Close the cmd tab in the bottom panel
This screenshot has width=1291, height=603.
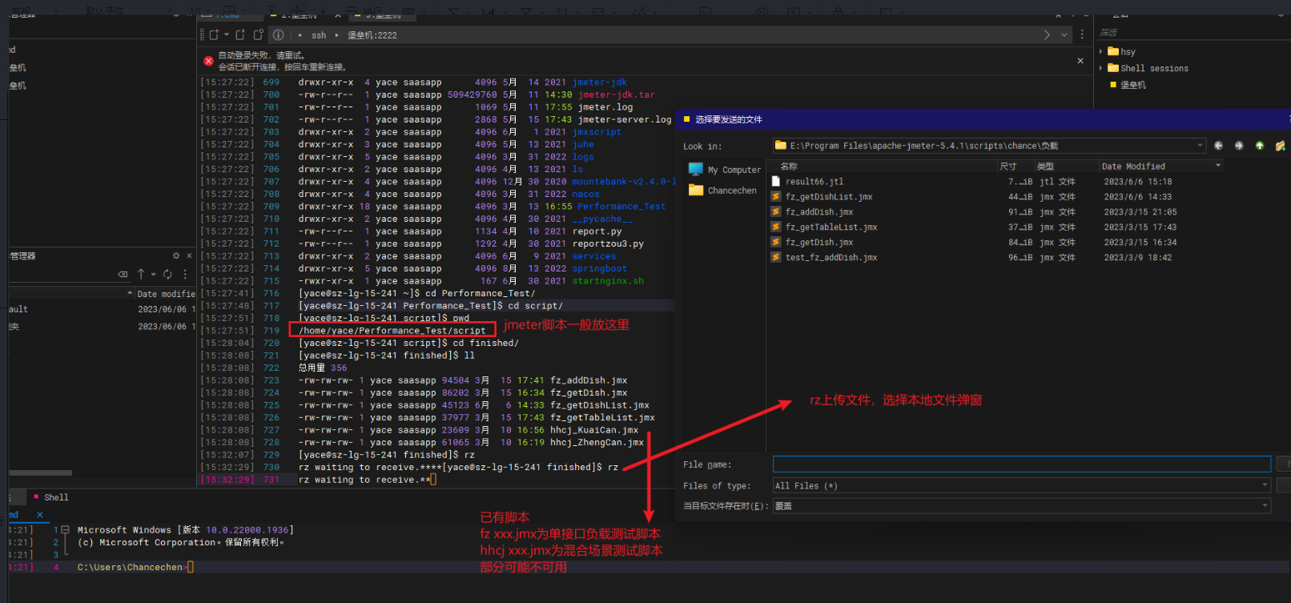(40, 515)
